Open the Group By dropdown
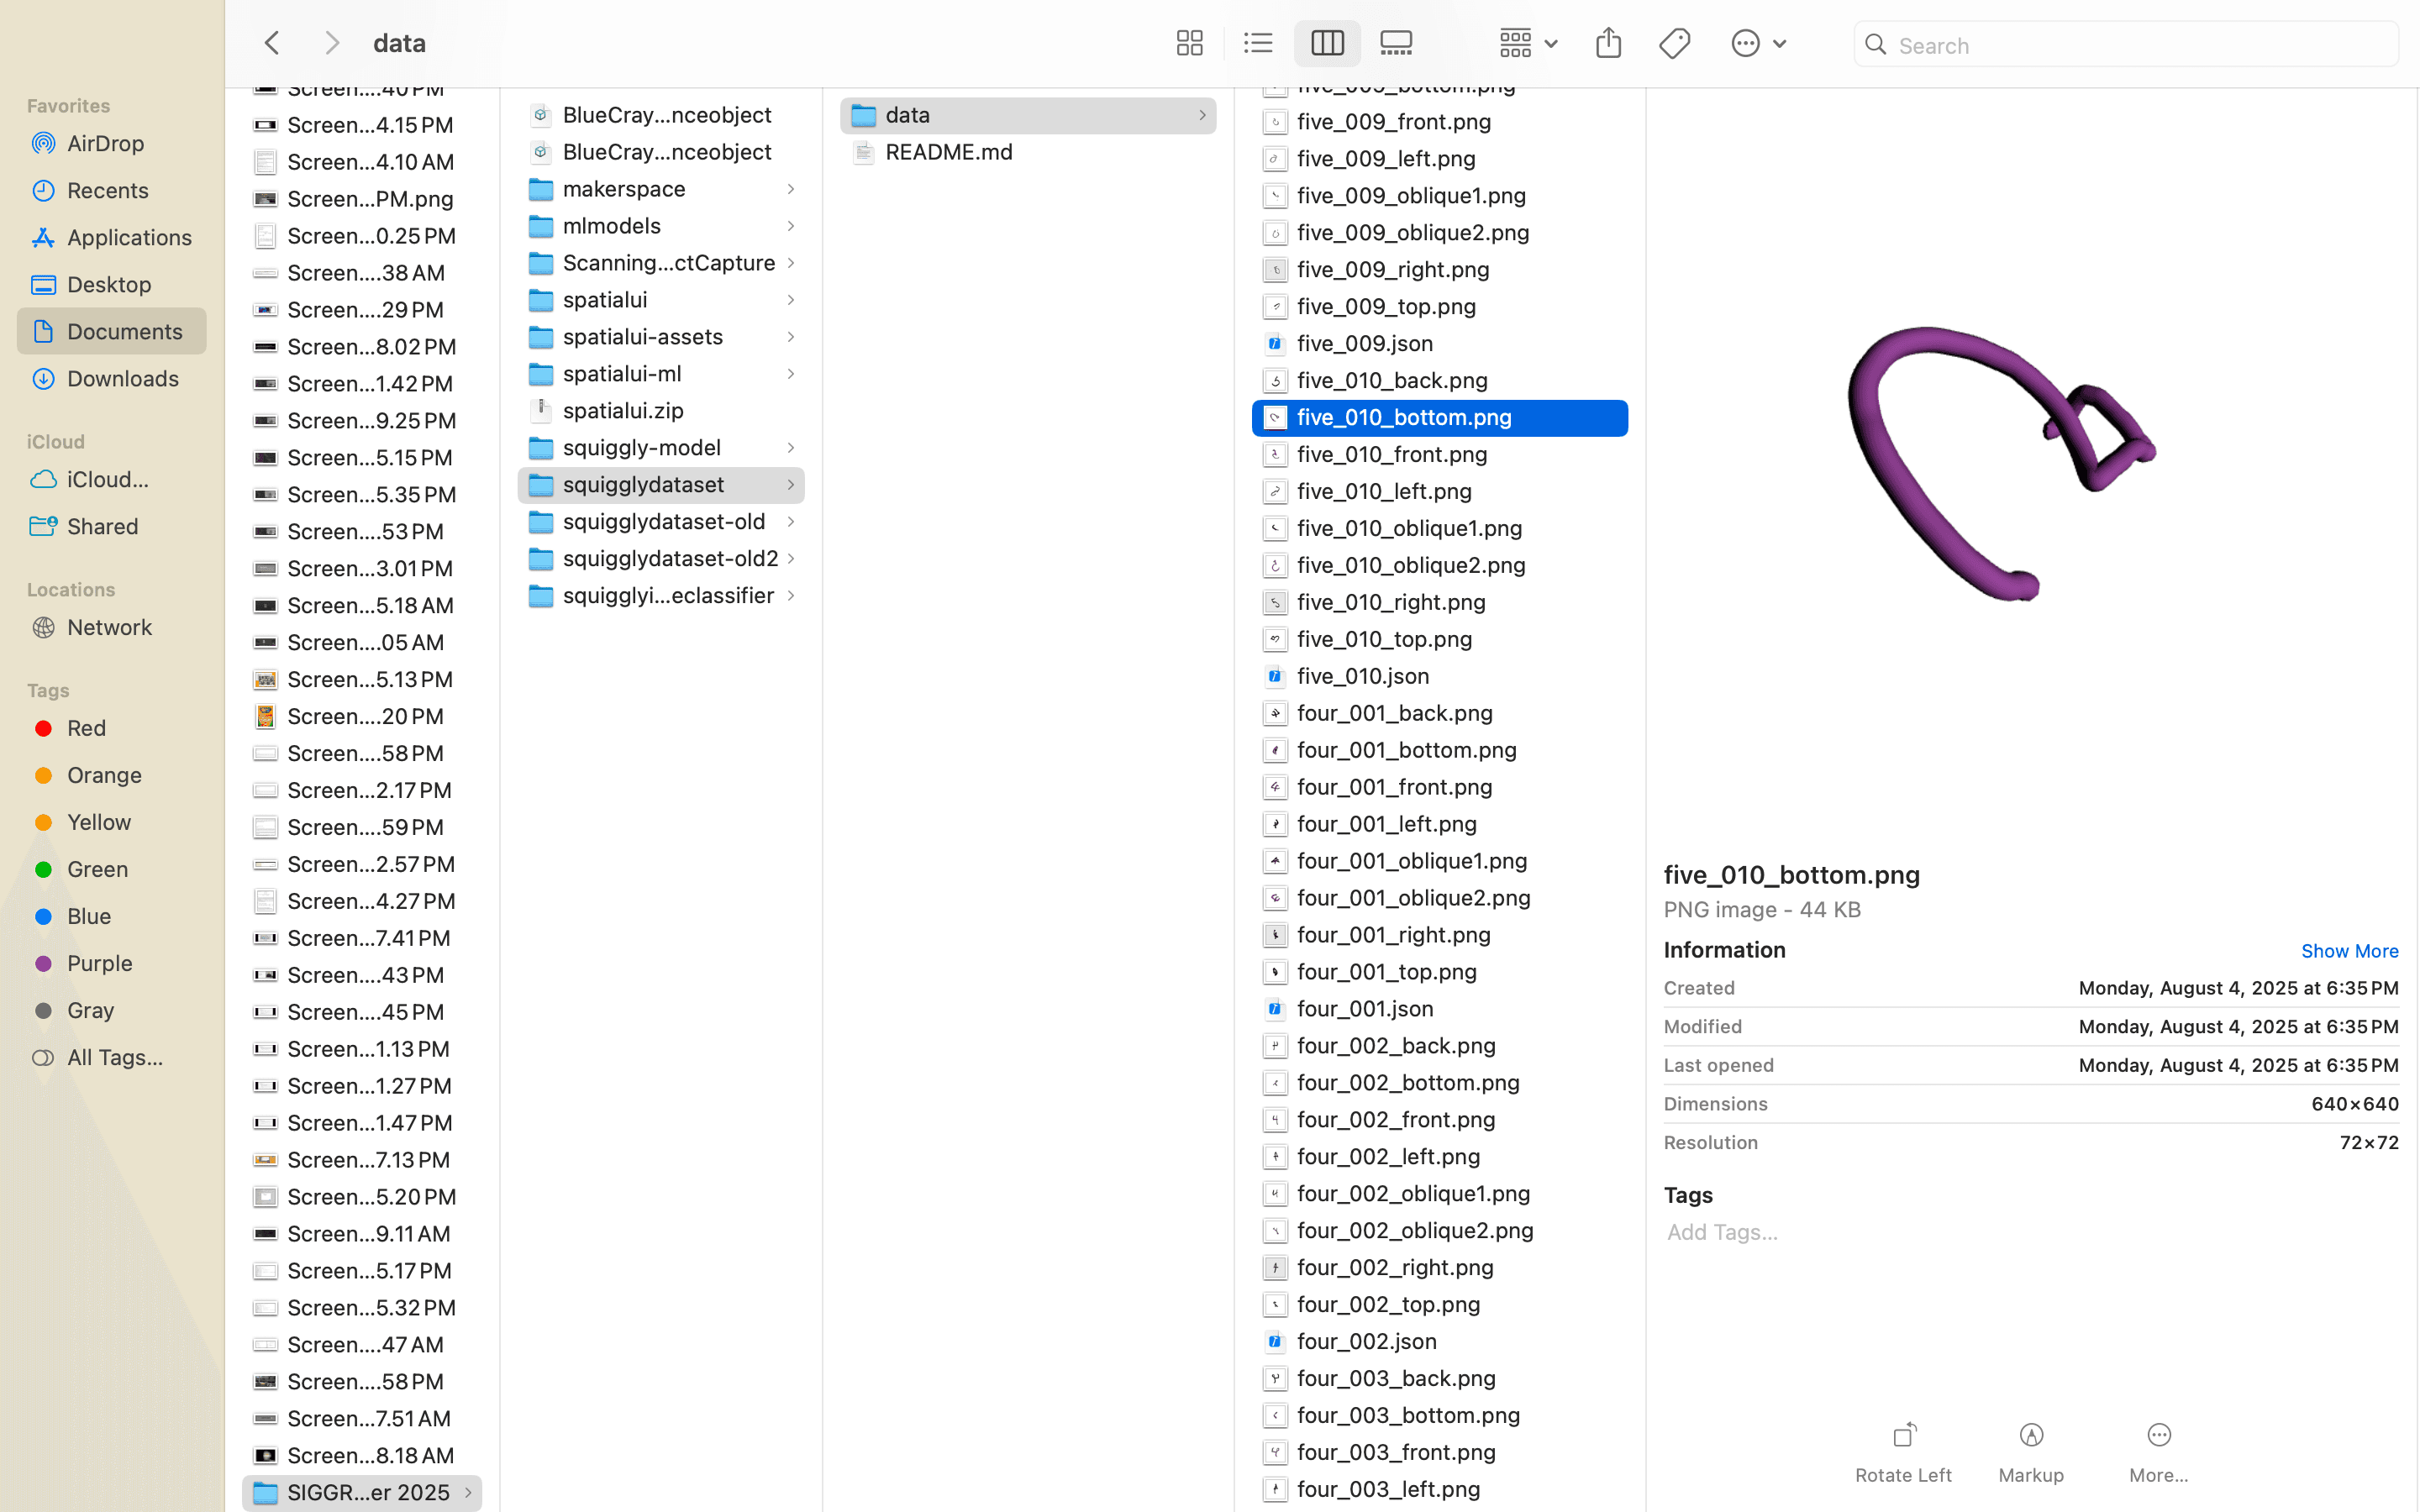The width and height of the screenshot is (2420, 1512). (x=1527, y=43)
